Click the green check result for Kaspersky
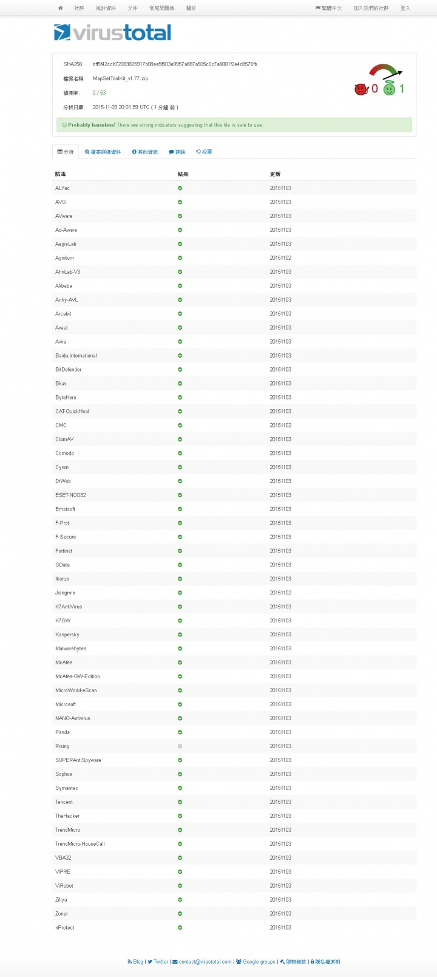Viewport: 437px width, 977px height. point(180,635)
